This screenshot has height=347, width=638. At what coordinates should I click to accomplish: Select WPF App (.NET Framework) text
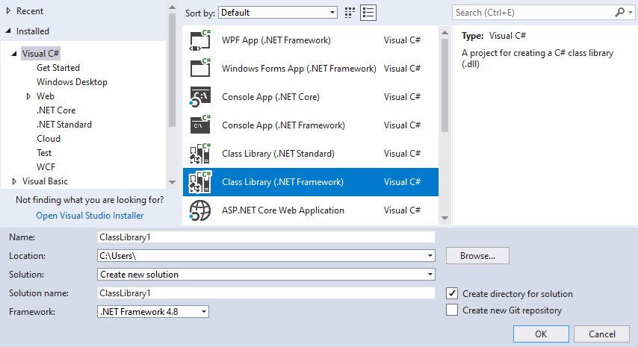point(276,40)
